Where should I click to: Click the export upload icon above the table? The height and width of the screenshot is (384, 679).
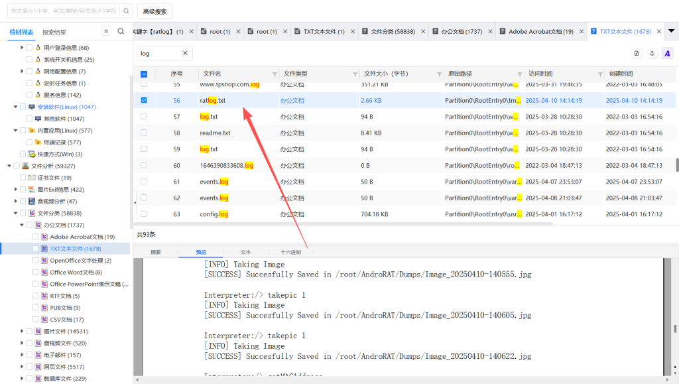652,53
